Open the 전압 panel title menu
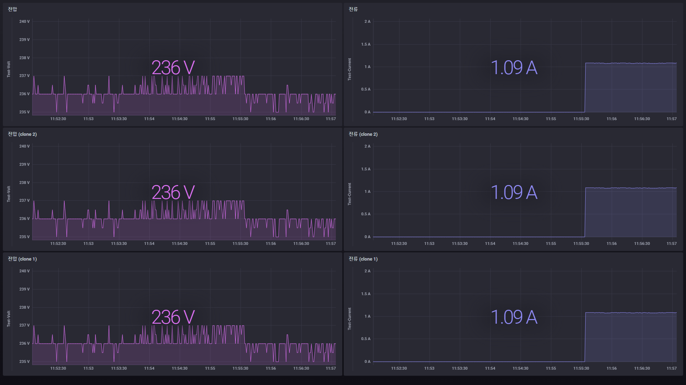The image size is (686, 385). tap(13, 9)
